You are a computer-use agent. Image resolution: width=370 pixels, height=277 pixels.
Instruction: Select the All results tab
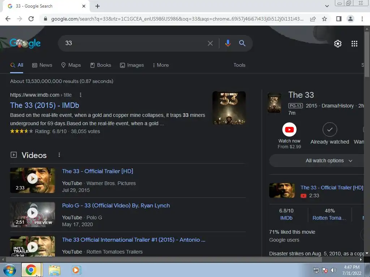pos(17,65)
